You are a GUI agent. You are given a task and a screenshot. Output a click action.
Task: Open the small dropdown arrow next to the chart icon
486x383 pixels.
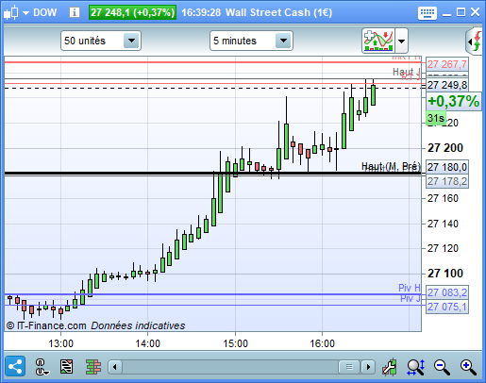tap(25, 13)
